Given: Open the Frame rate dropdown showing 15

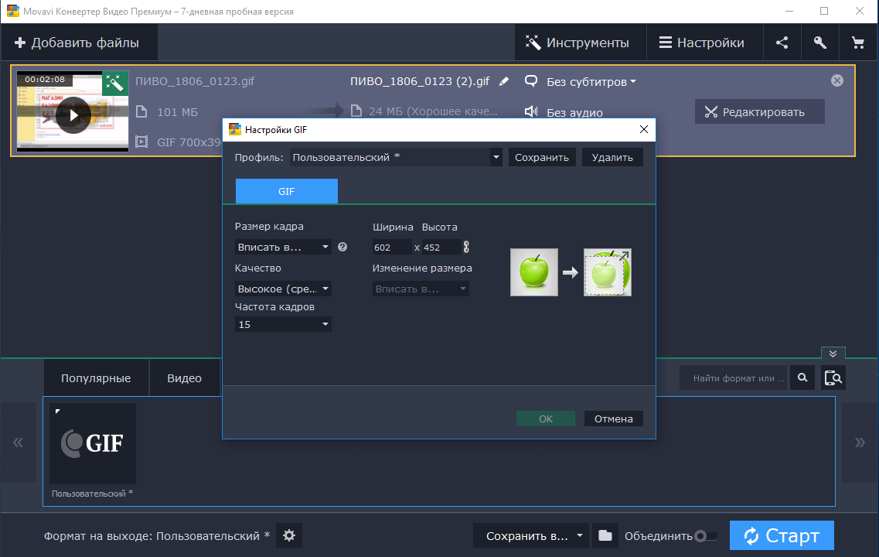Looking at the screenshot, I should 283,324.
